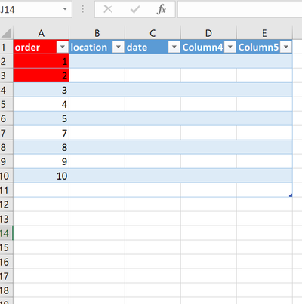The image size is (302, 304).
Task: Select row 11 header
Action: (6, 190)
